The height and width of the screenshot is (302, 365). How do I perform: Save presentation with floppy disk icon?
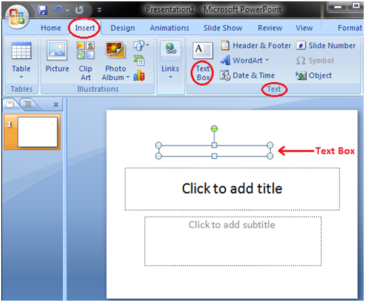(43, 9)
